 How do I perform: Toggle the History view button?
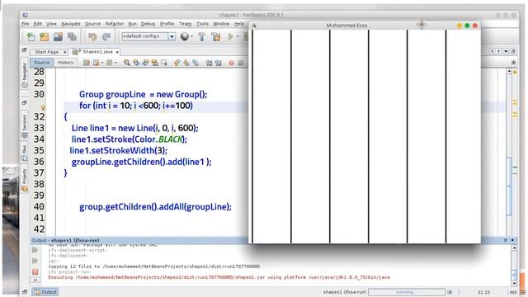65,63
